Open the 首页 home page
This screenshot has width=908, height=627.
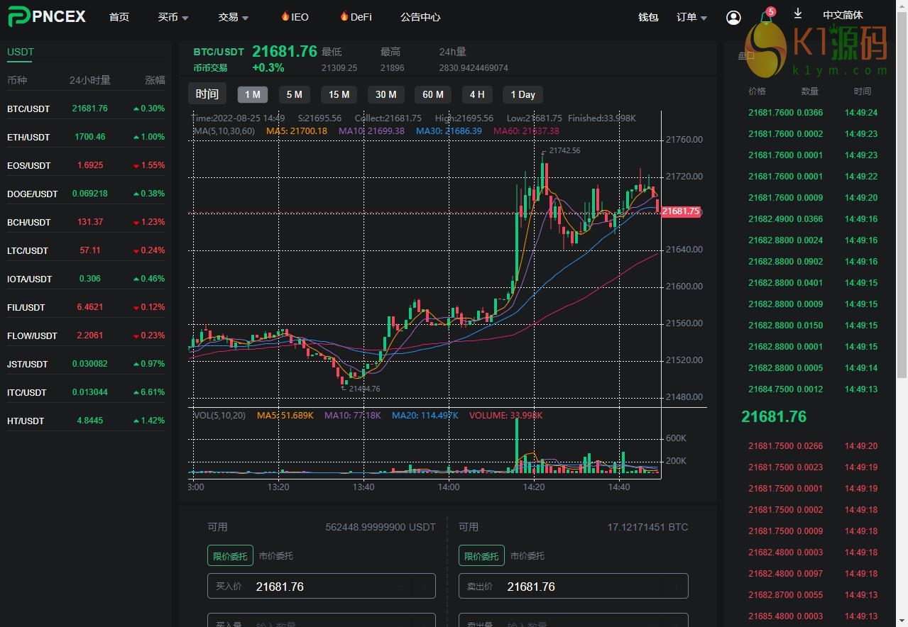click(119, 17)
